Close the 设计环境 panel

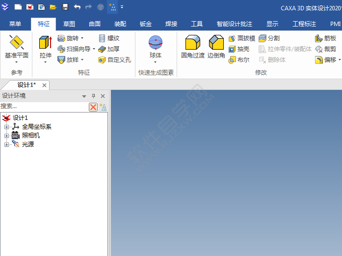[103, 96]
